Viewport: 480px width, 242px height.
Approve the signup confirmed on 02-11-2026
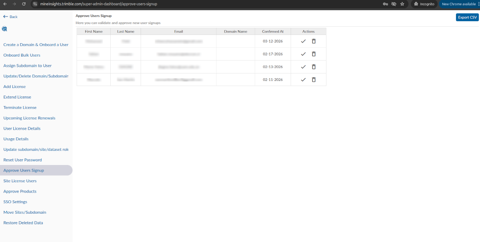click(303, 80)
